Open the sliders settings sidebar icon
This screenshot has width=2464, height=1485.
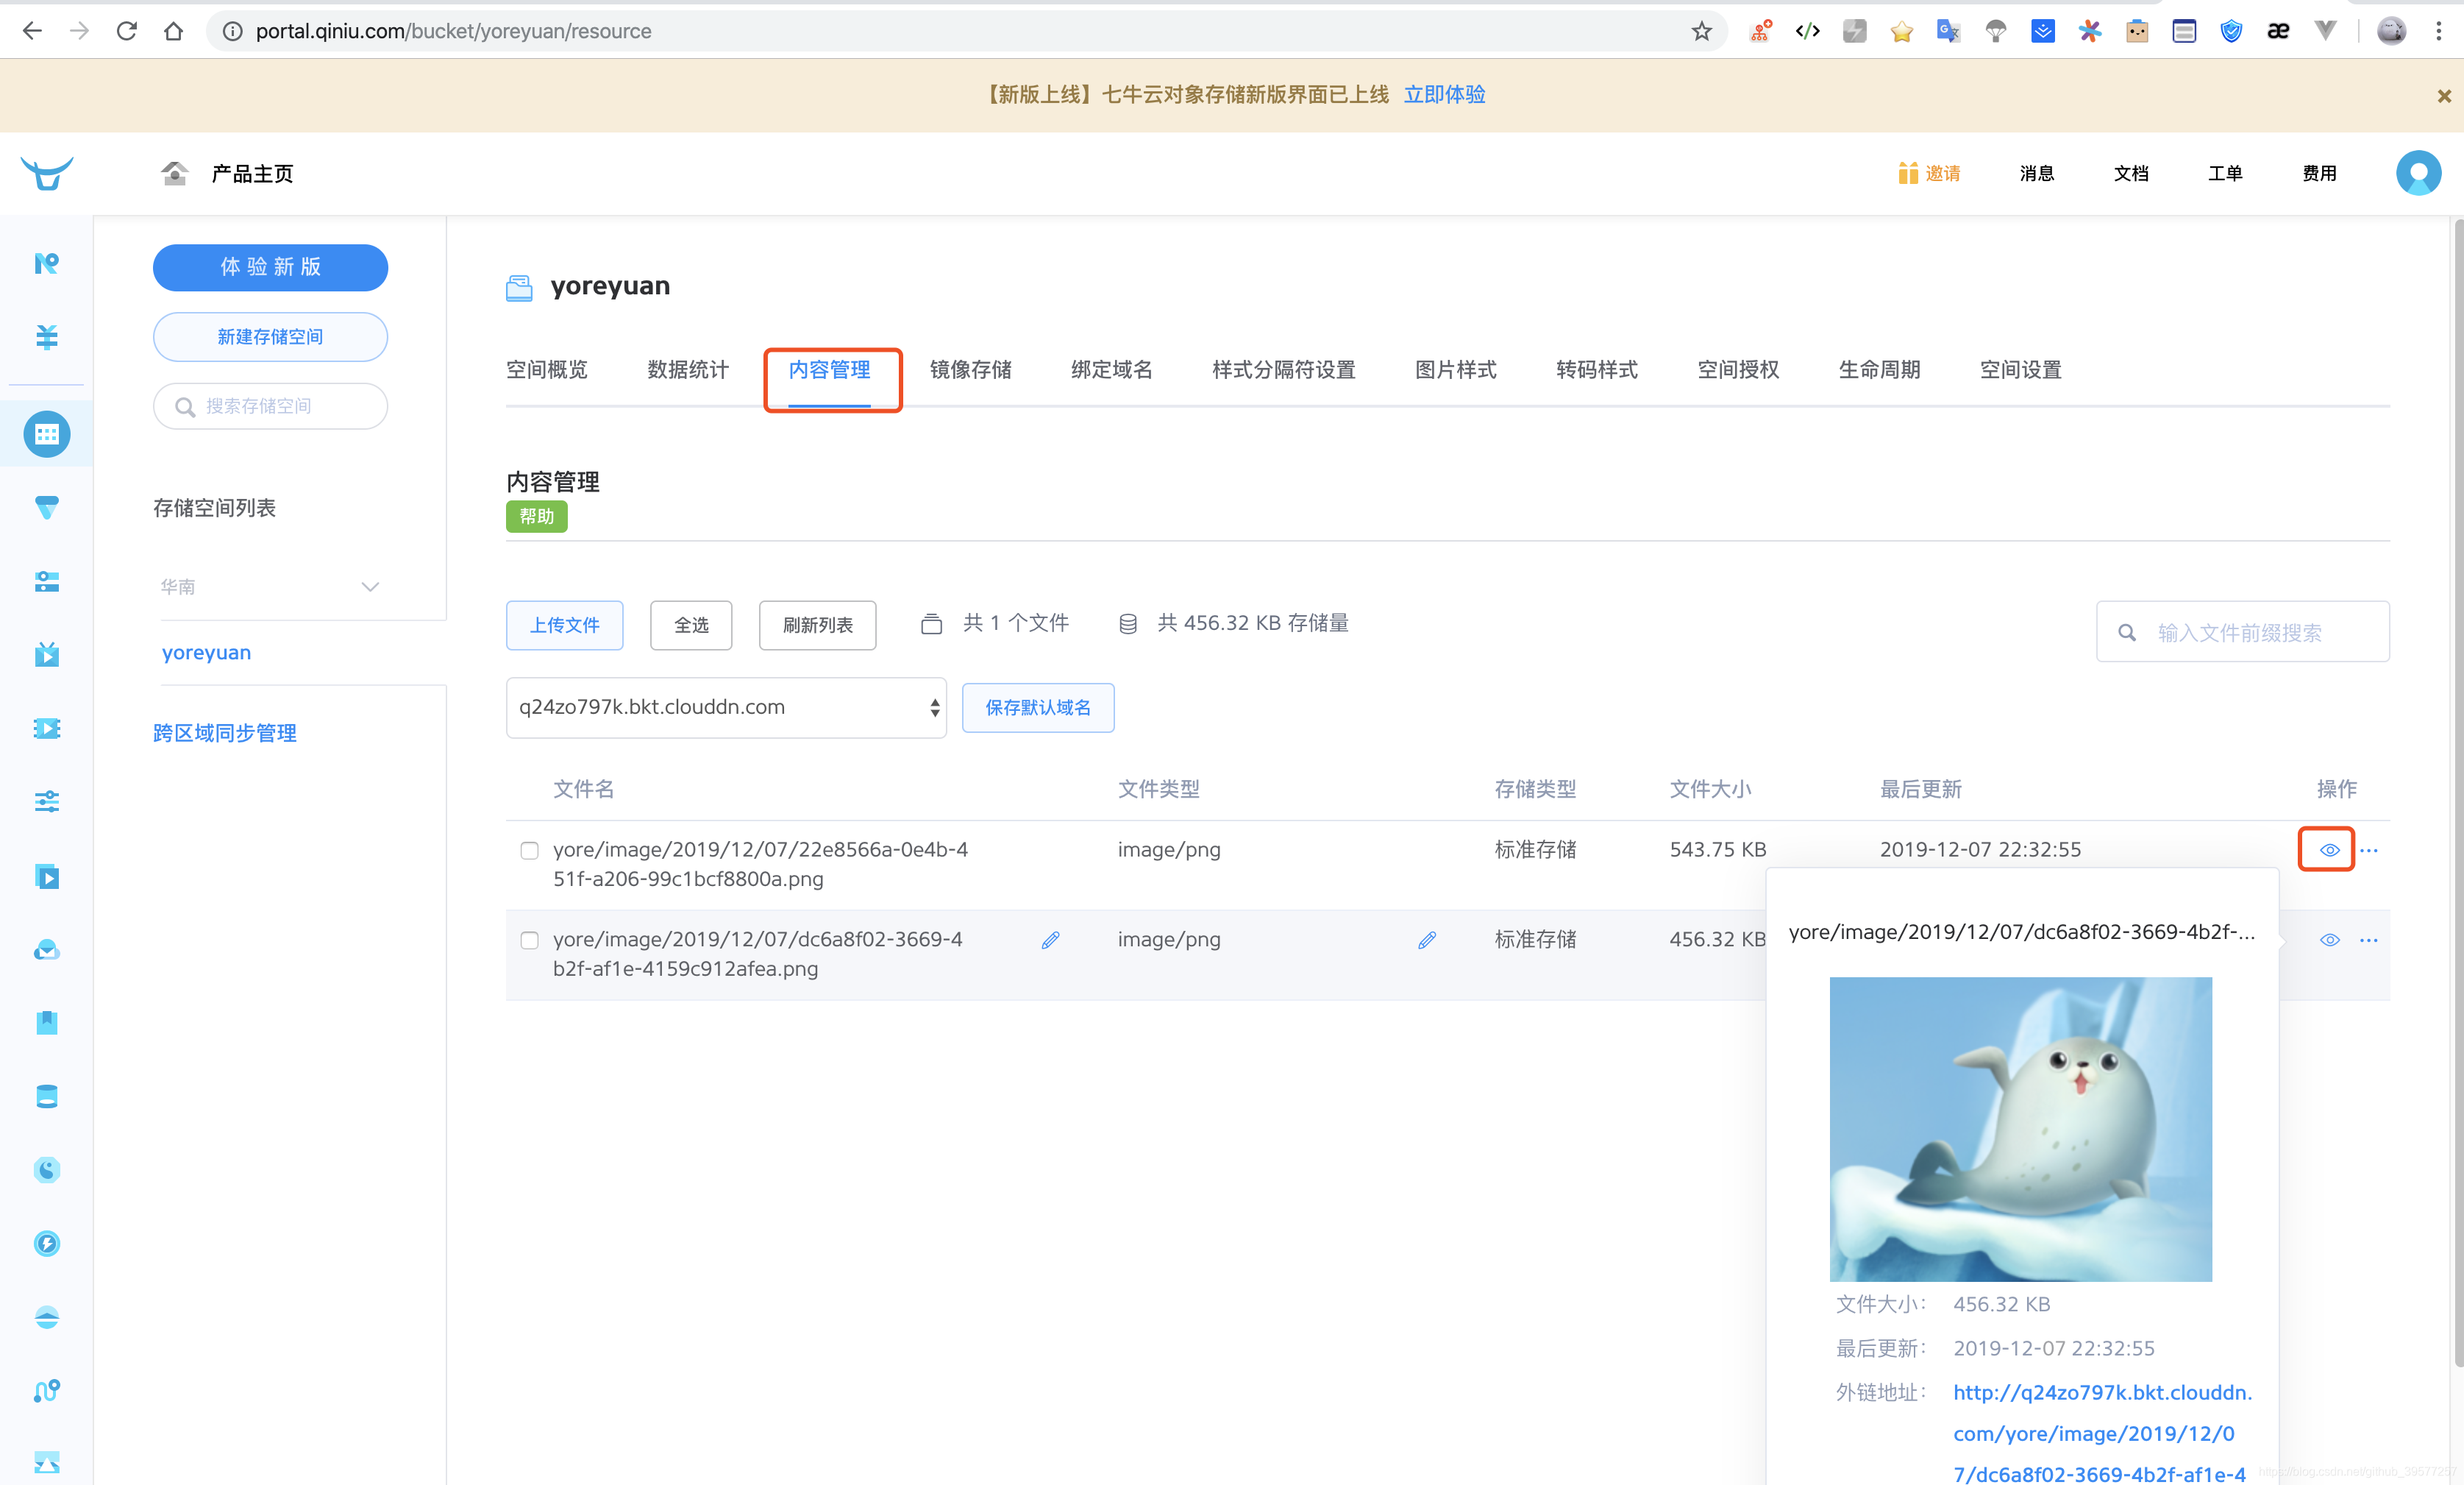[47, 801]
